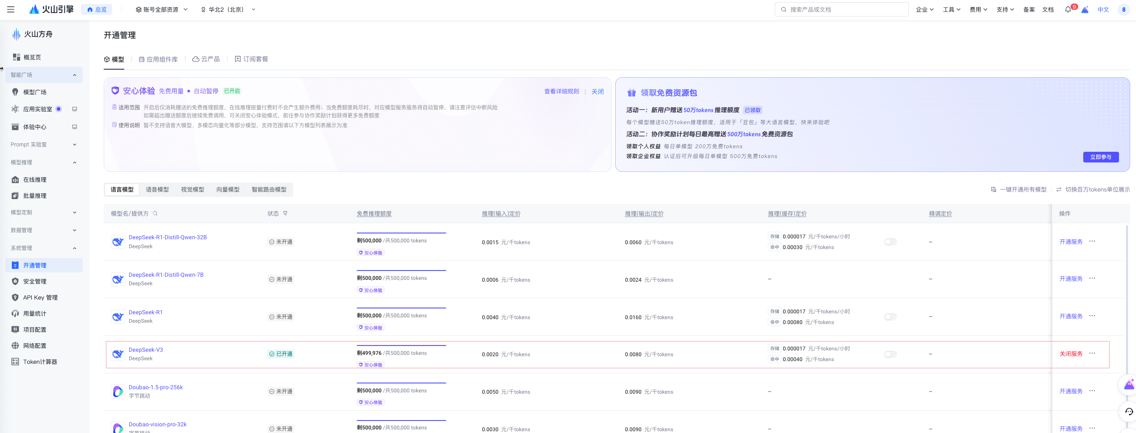Click the user avatar badge
This screenshot has width=1136, height=433.
tap(1123, 9)
